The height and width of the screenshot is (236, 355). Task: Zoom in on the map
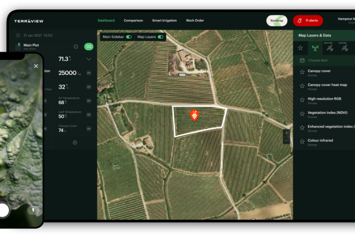point(286,133)
